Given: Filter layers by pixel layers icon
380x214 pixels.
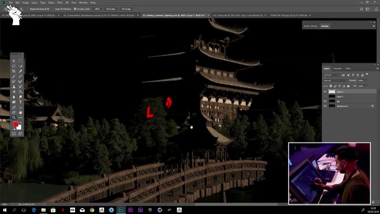Looking at the screenshot, I should click(x=343, y=75).
